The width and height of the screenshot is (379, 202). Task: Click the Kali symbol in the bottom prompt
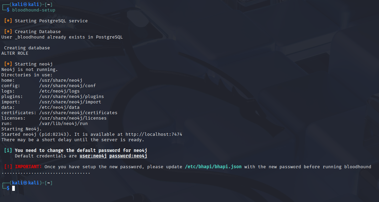pos(26,183)
